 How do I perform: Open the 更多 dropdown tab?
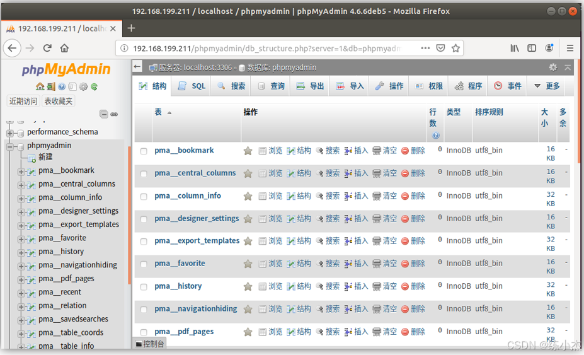547,86
